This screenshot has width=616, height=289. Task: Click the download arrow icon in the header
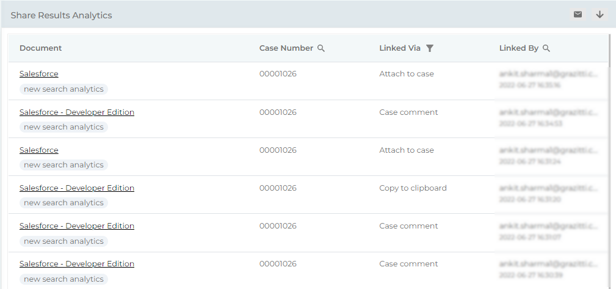600,15
